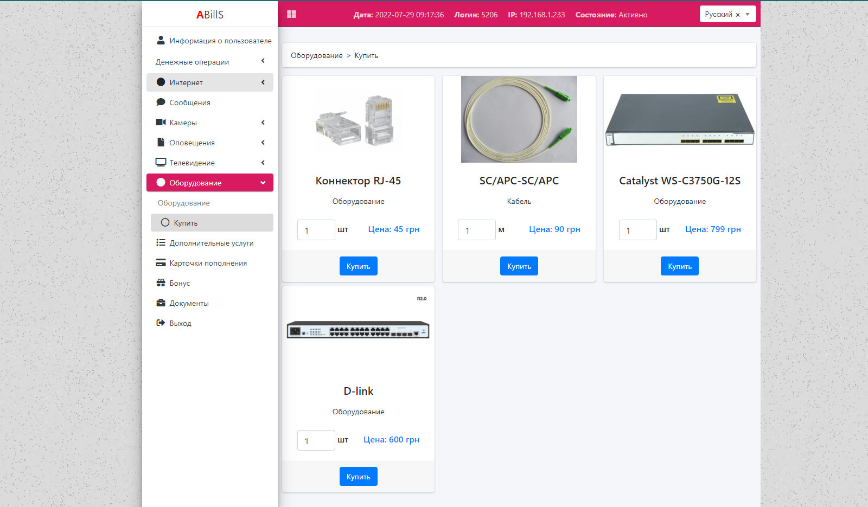868x507 pixels.
Task: Click the speech bubble icon for Сообщения
Action: [161, 102]
